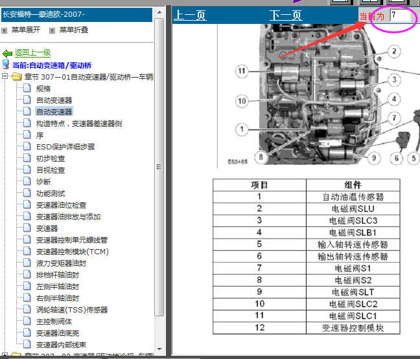The height and width of the screenshot is (359, 420).
Task: Click the page icon beside 主控制阀体
Action: (x=27, y=321)
